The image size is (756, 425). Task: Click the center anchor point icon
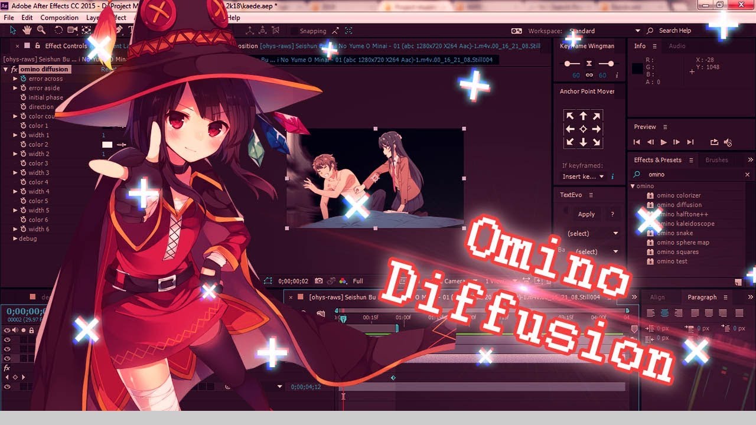(583, 129)
